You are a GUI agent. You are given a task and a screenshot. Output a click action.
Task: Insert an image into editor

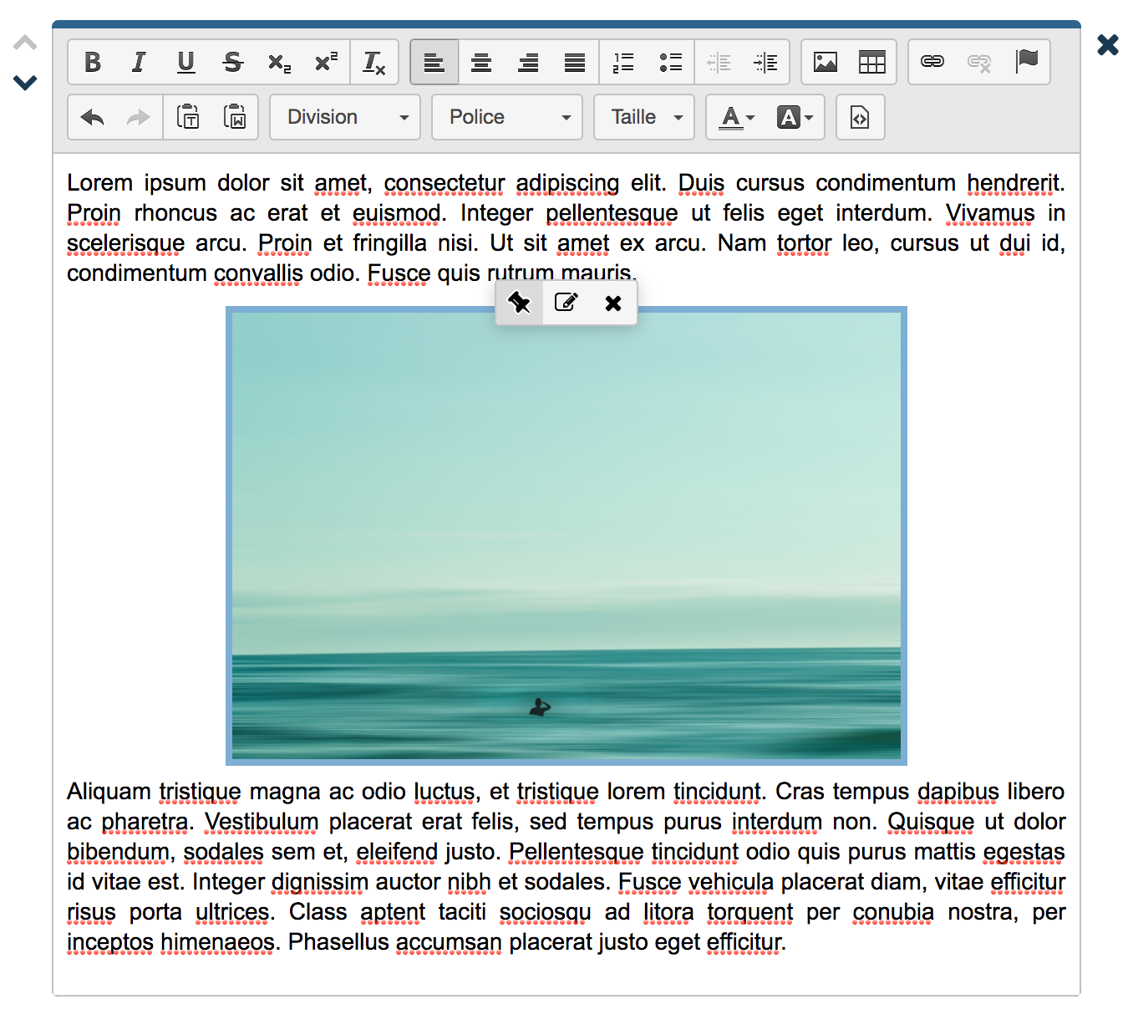pos(826,63)
